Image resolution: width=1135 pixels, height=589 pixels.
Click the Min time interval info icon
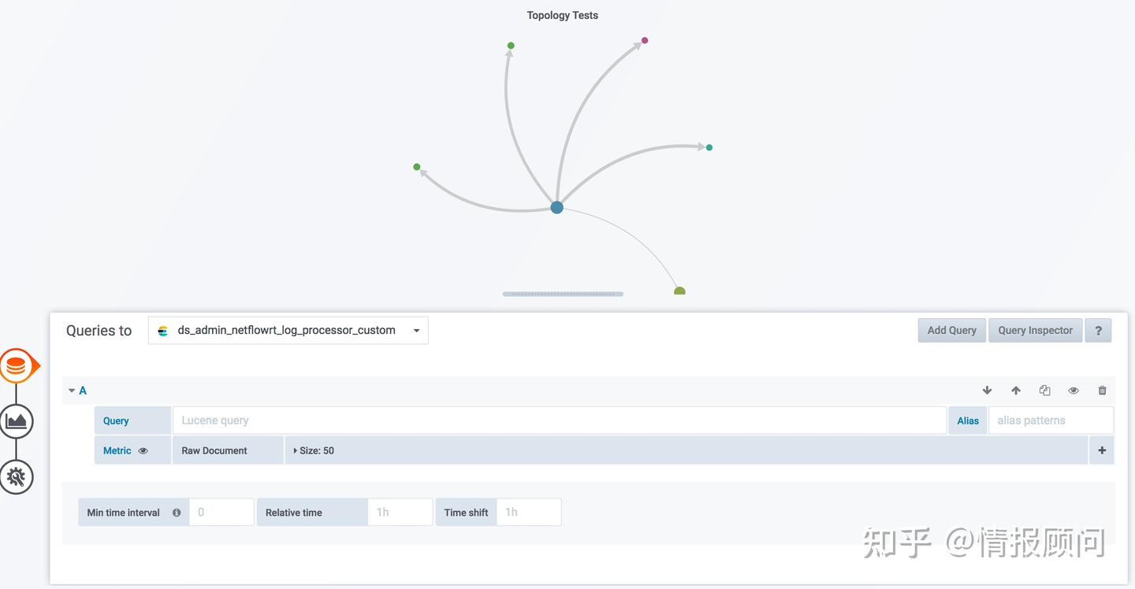[x=177, y=513]
